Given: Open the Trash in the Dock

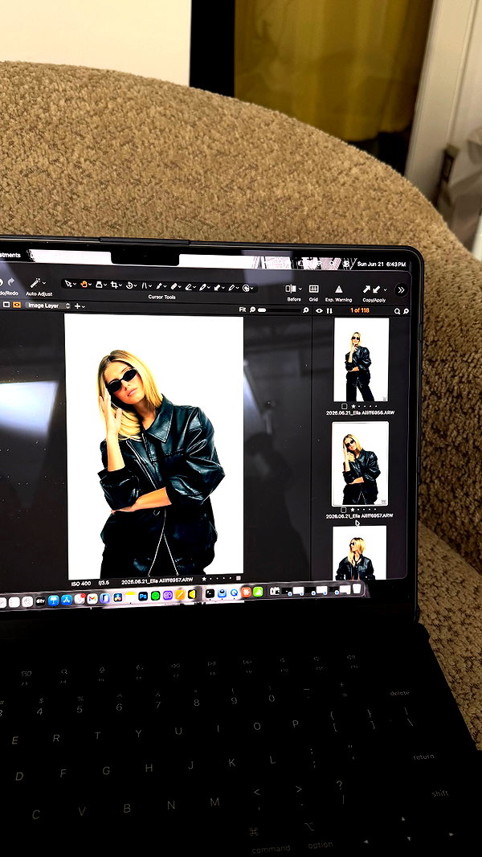Looking at the screenshot, I should pyautogui.click(x=357, y=588).
